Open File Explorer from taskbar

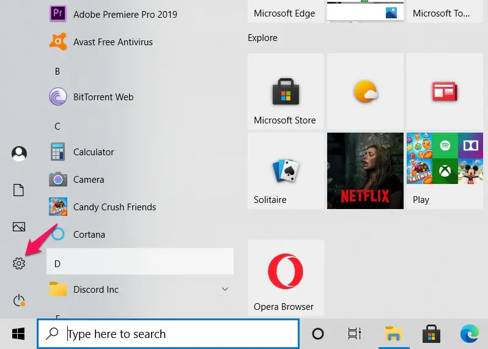(x=393, y=334)
